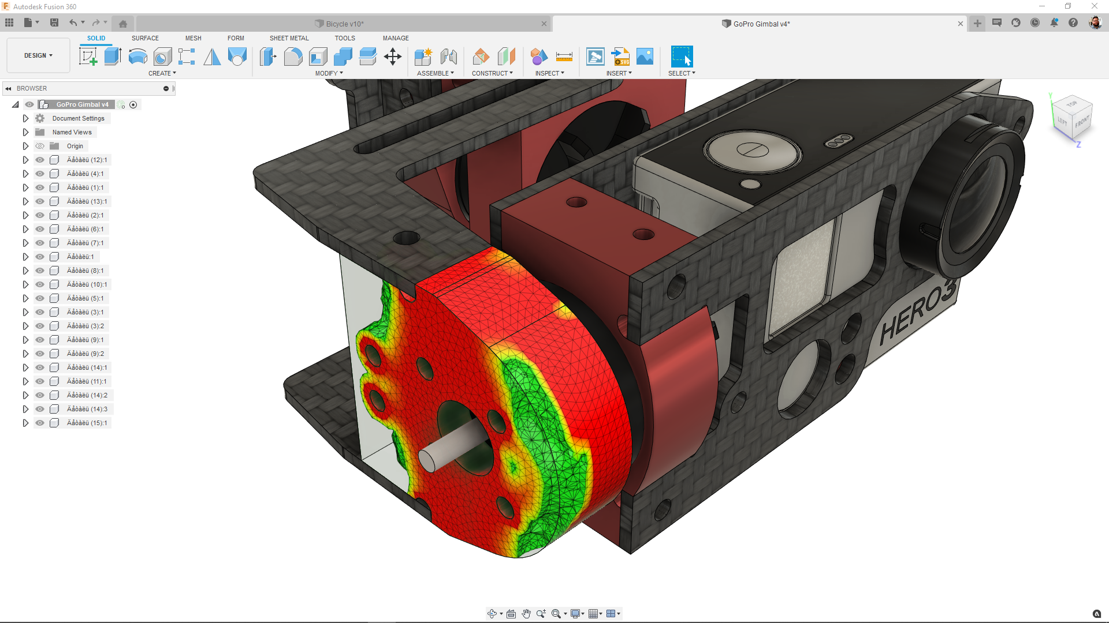
Task: Select the Fillet tool in Modify
Action: click(293, 57)
